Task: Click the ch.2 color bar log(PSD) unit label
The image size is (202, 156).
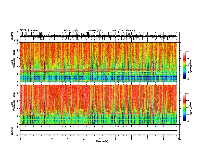Action: [191, 109]
